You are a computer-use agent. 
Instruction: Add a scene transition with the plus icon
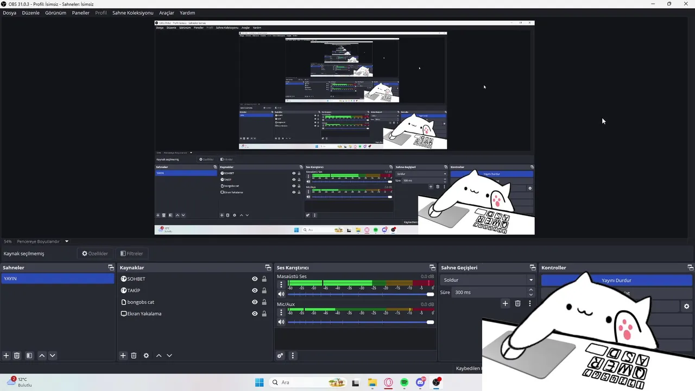click(505, 304)
